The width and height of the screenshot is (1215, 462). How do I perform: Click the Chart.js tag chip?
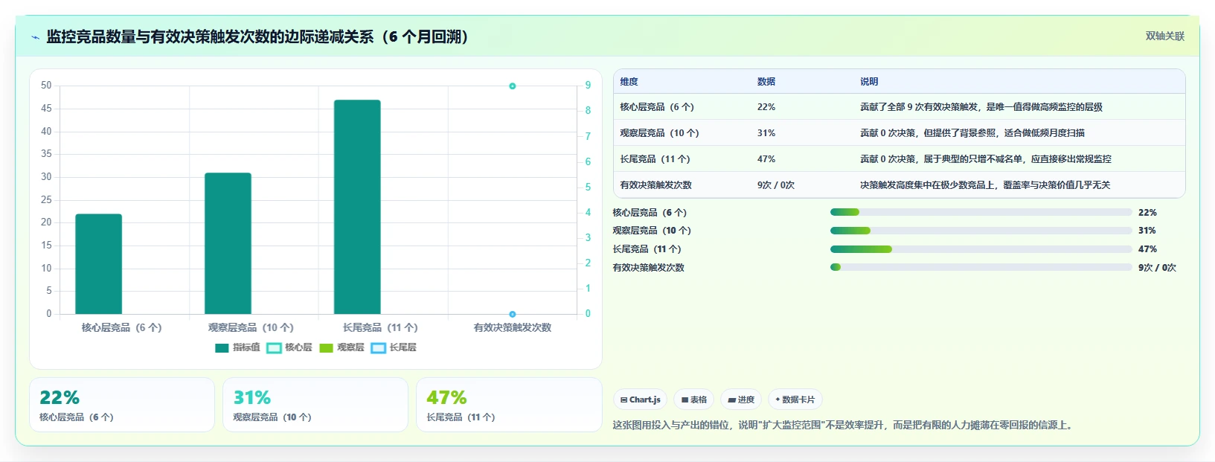pos(640,400)
